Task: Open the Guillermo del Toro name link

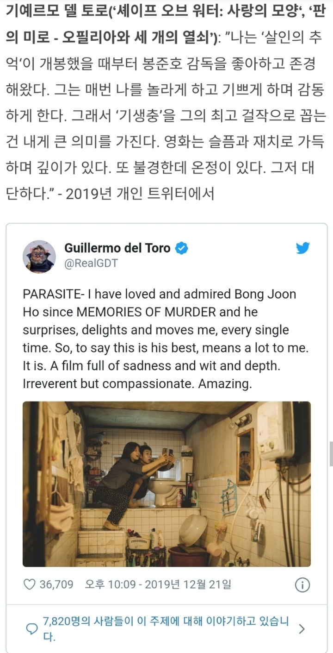Action: coord(117,248)
